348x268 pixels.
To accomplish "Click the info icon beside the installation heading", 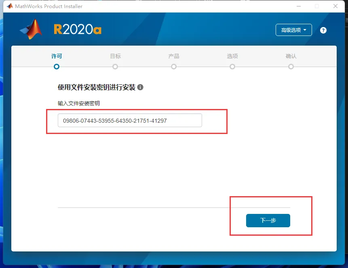I will 140,87.
